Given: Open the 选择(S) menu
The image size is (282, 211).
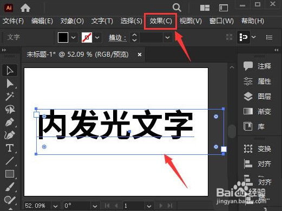Looking at the screenshot, I should click(132, 21).
